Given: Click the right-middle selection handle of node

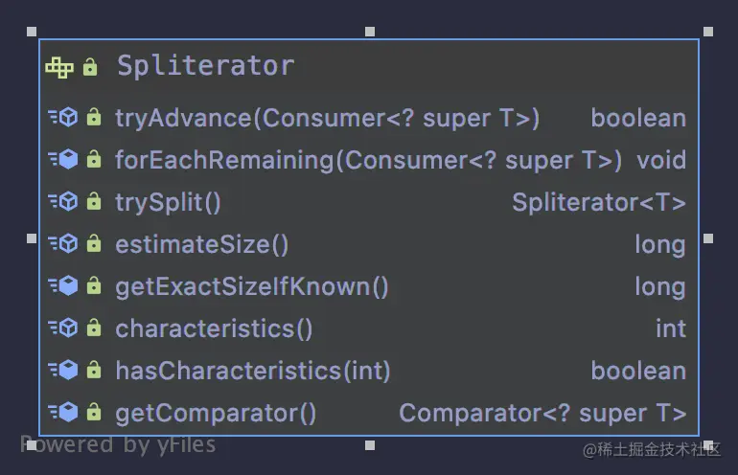Looking at the screenshot, I should click(708, 238).
